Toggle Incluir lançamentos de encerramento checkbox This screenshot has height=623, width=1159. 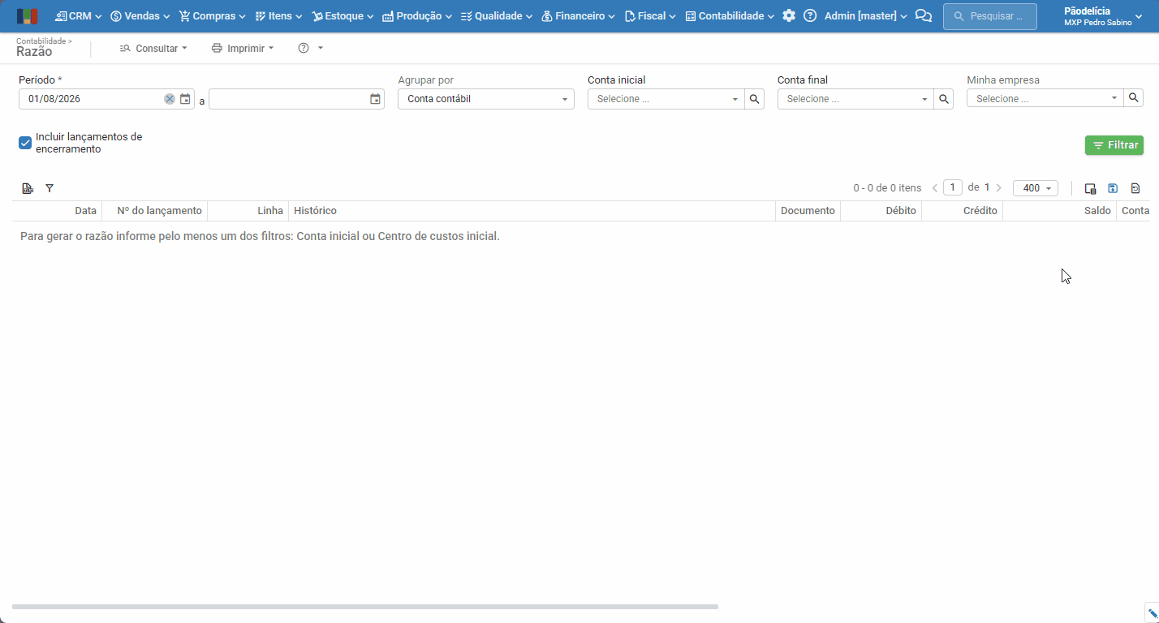(25, 143)
